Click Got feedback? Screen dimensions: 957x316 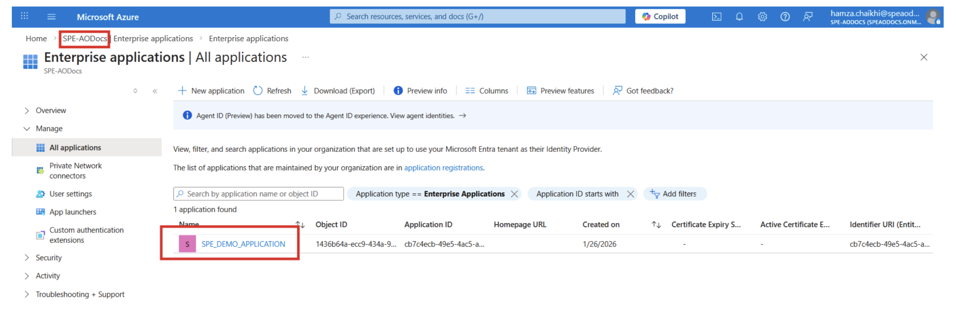tap(643, 91)
